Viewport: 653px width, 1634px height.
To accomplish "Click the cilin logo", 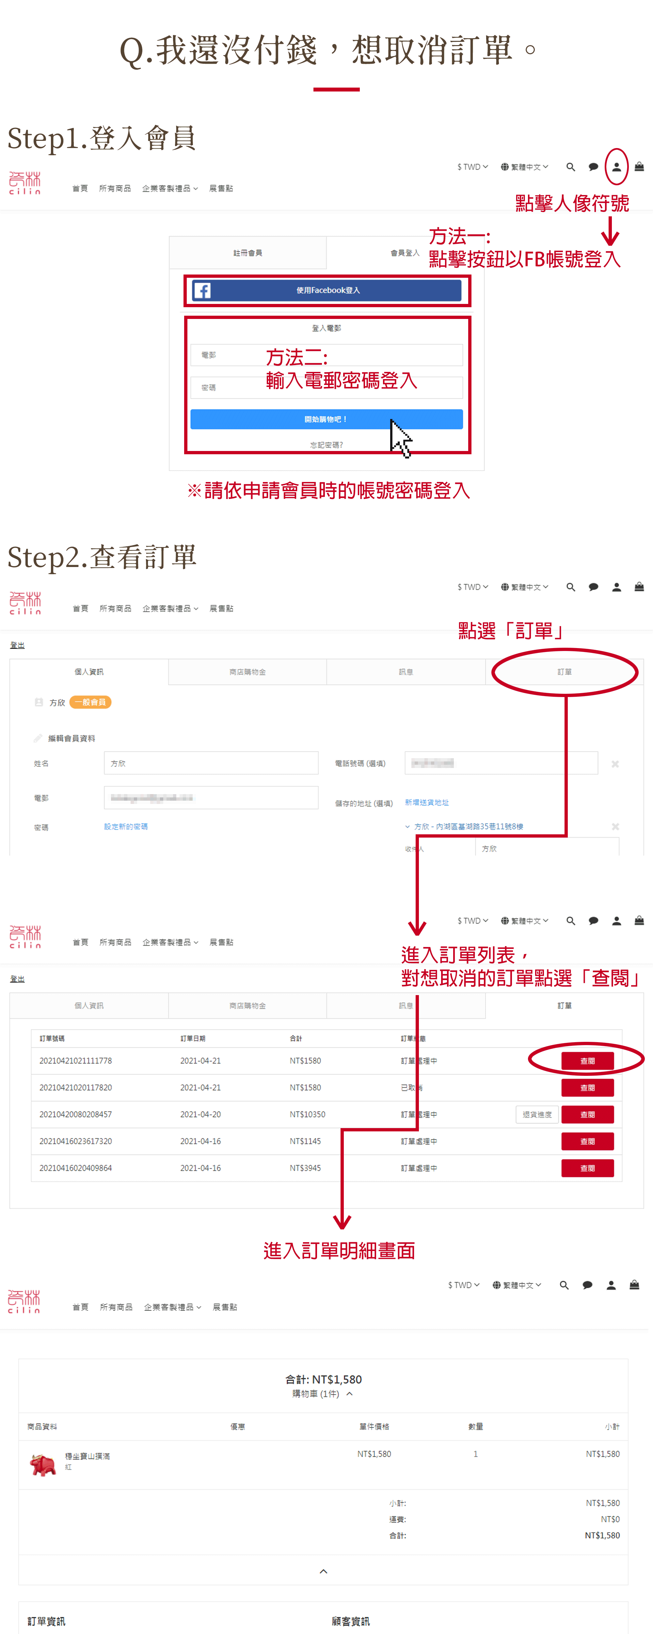I will pyautogui.click(x=24, y=181).
